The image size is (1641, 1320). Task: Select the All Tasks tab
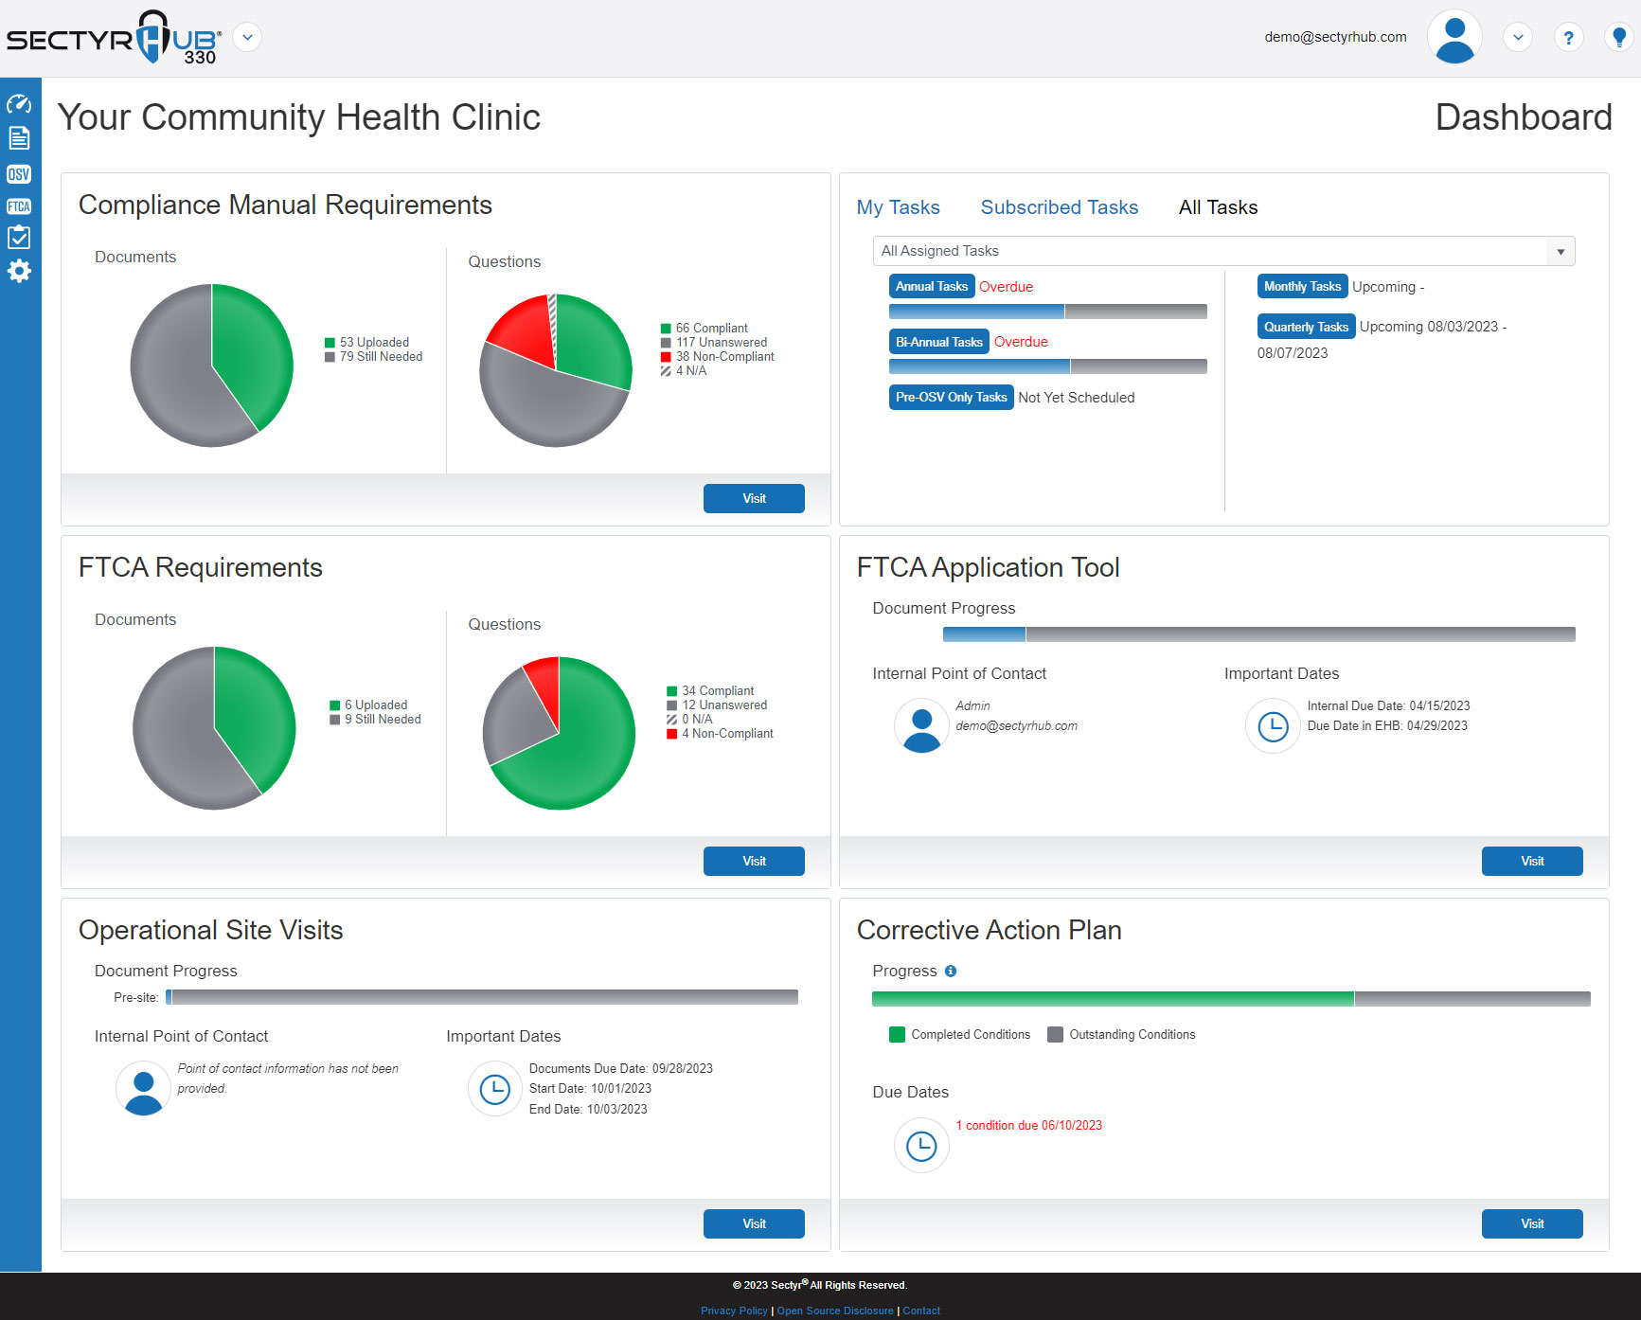coord(1218,207)
